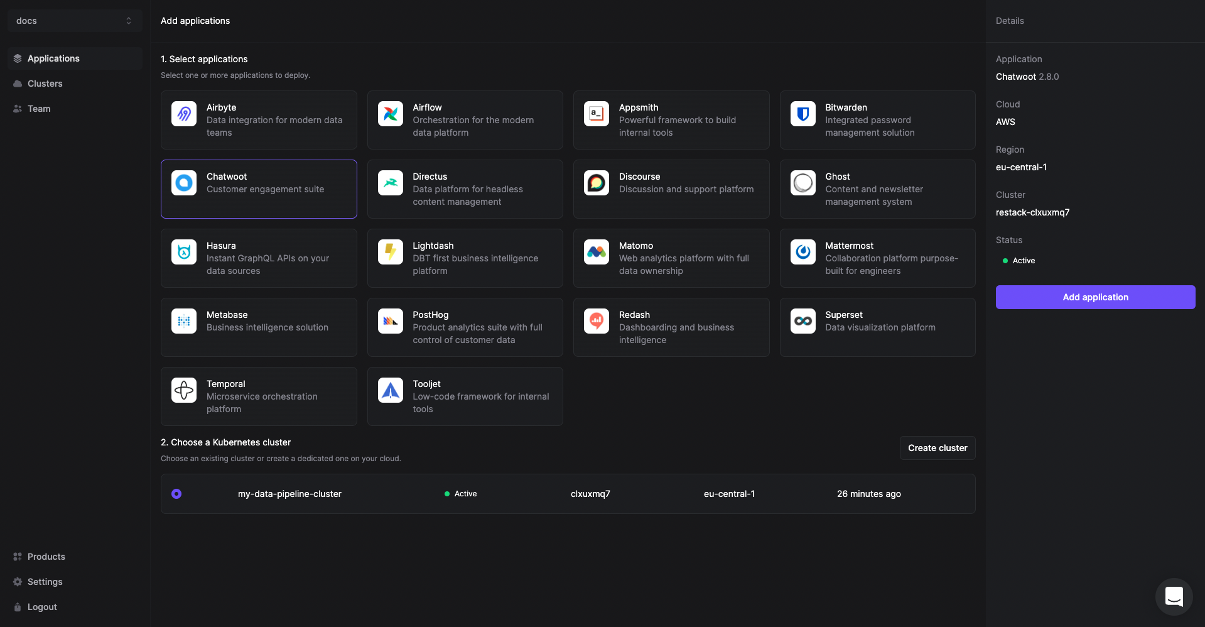This screenshot has width=1205, height=627.
Task: Open the chat support widget
Action: (1174, 596)
